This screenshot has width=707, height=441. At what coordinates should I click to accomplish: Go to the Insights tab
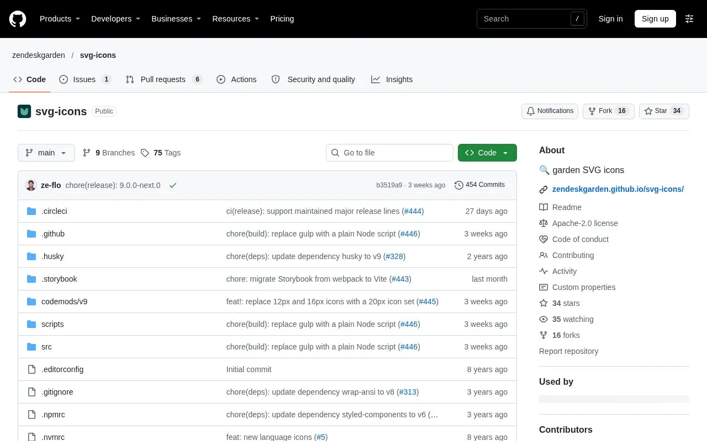click(x=392, y=79)
